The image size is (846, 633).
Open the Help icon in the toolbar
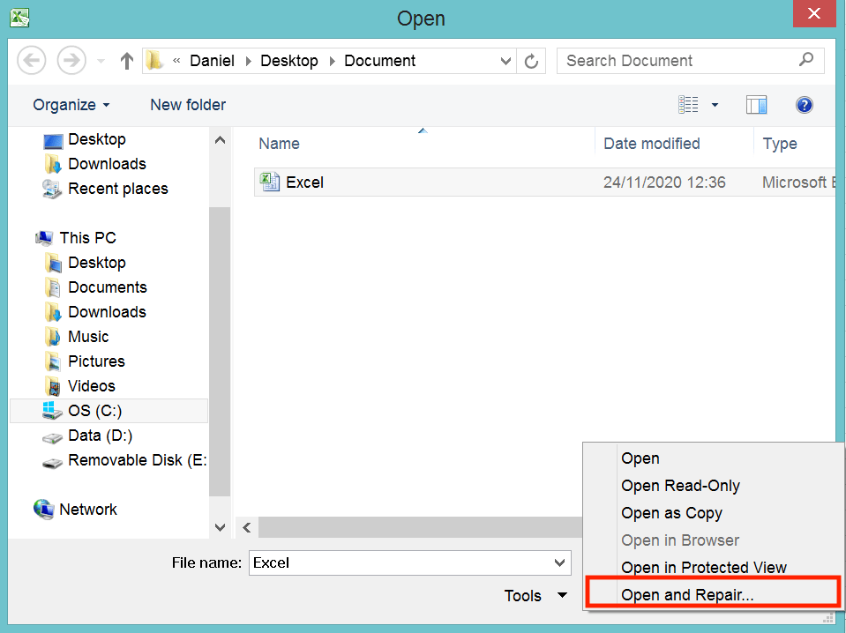[804, 104]
